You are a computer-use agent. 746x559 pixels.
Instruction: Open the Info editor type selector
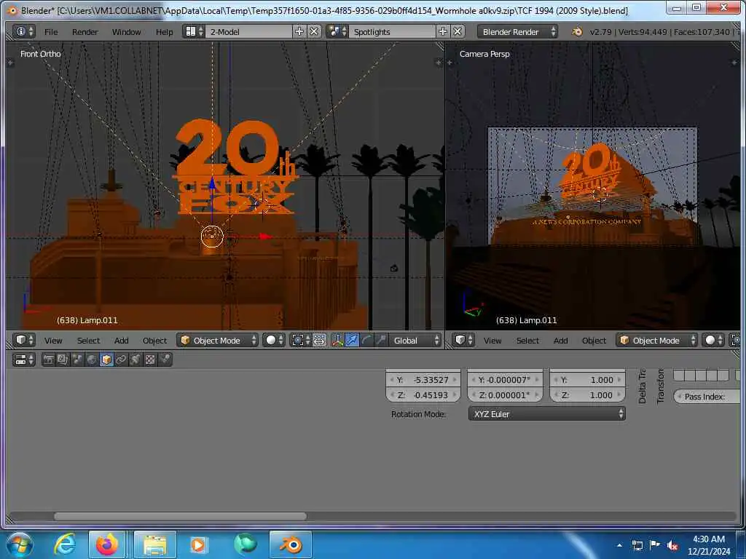click(24, 31)
